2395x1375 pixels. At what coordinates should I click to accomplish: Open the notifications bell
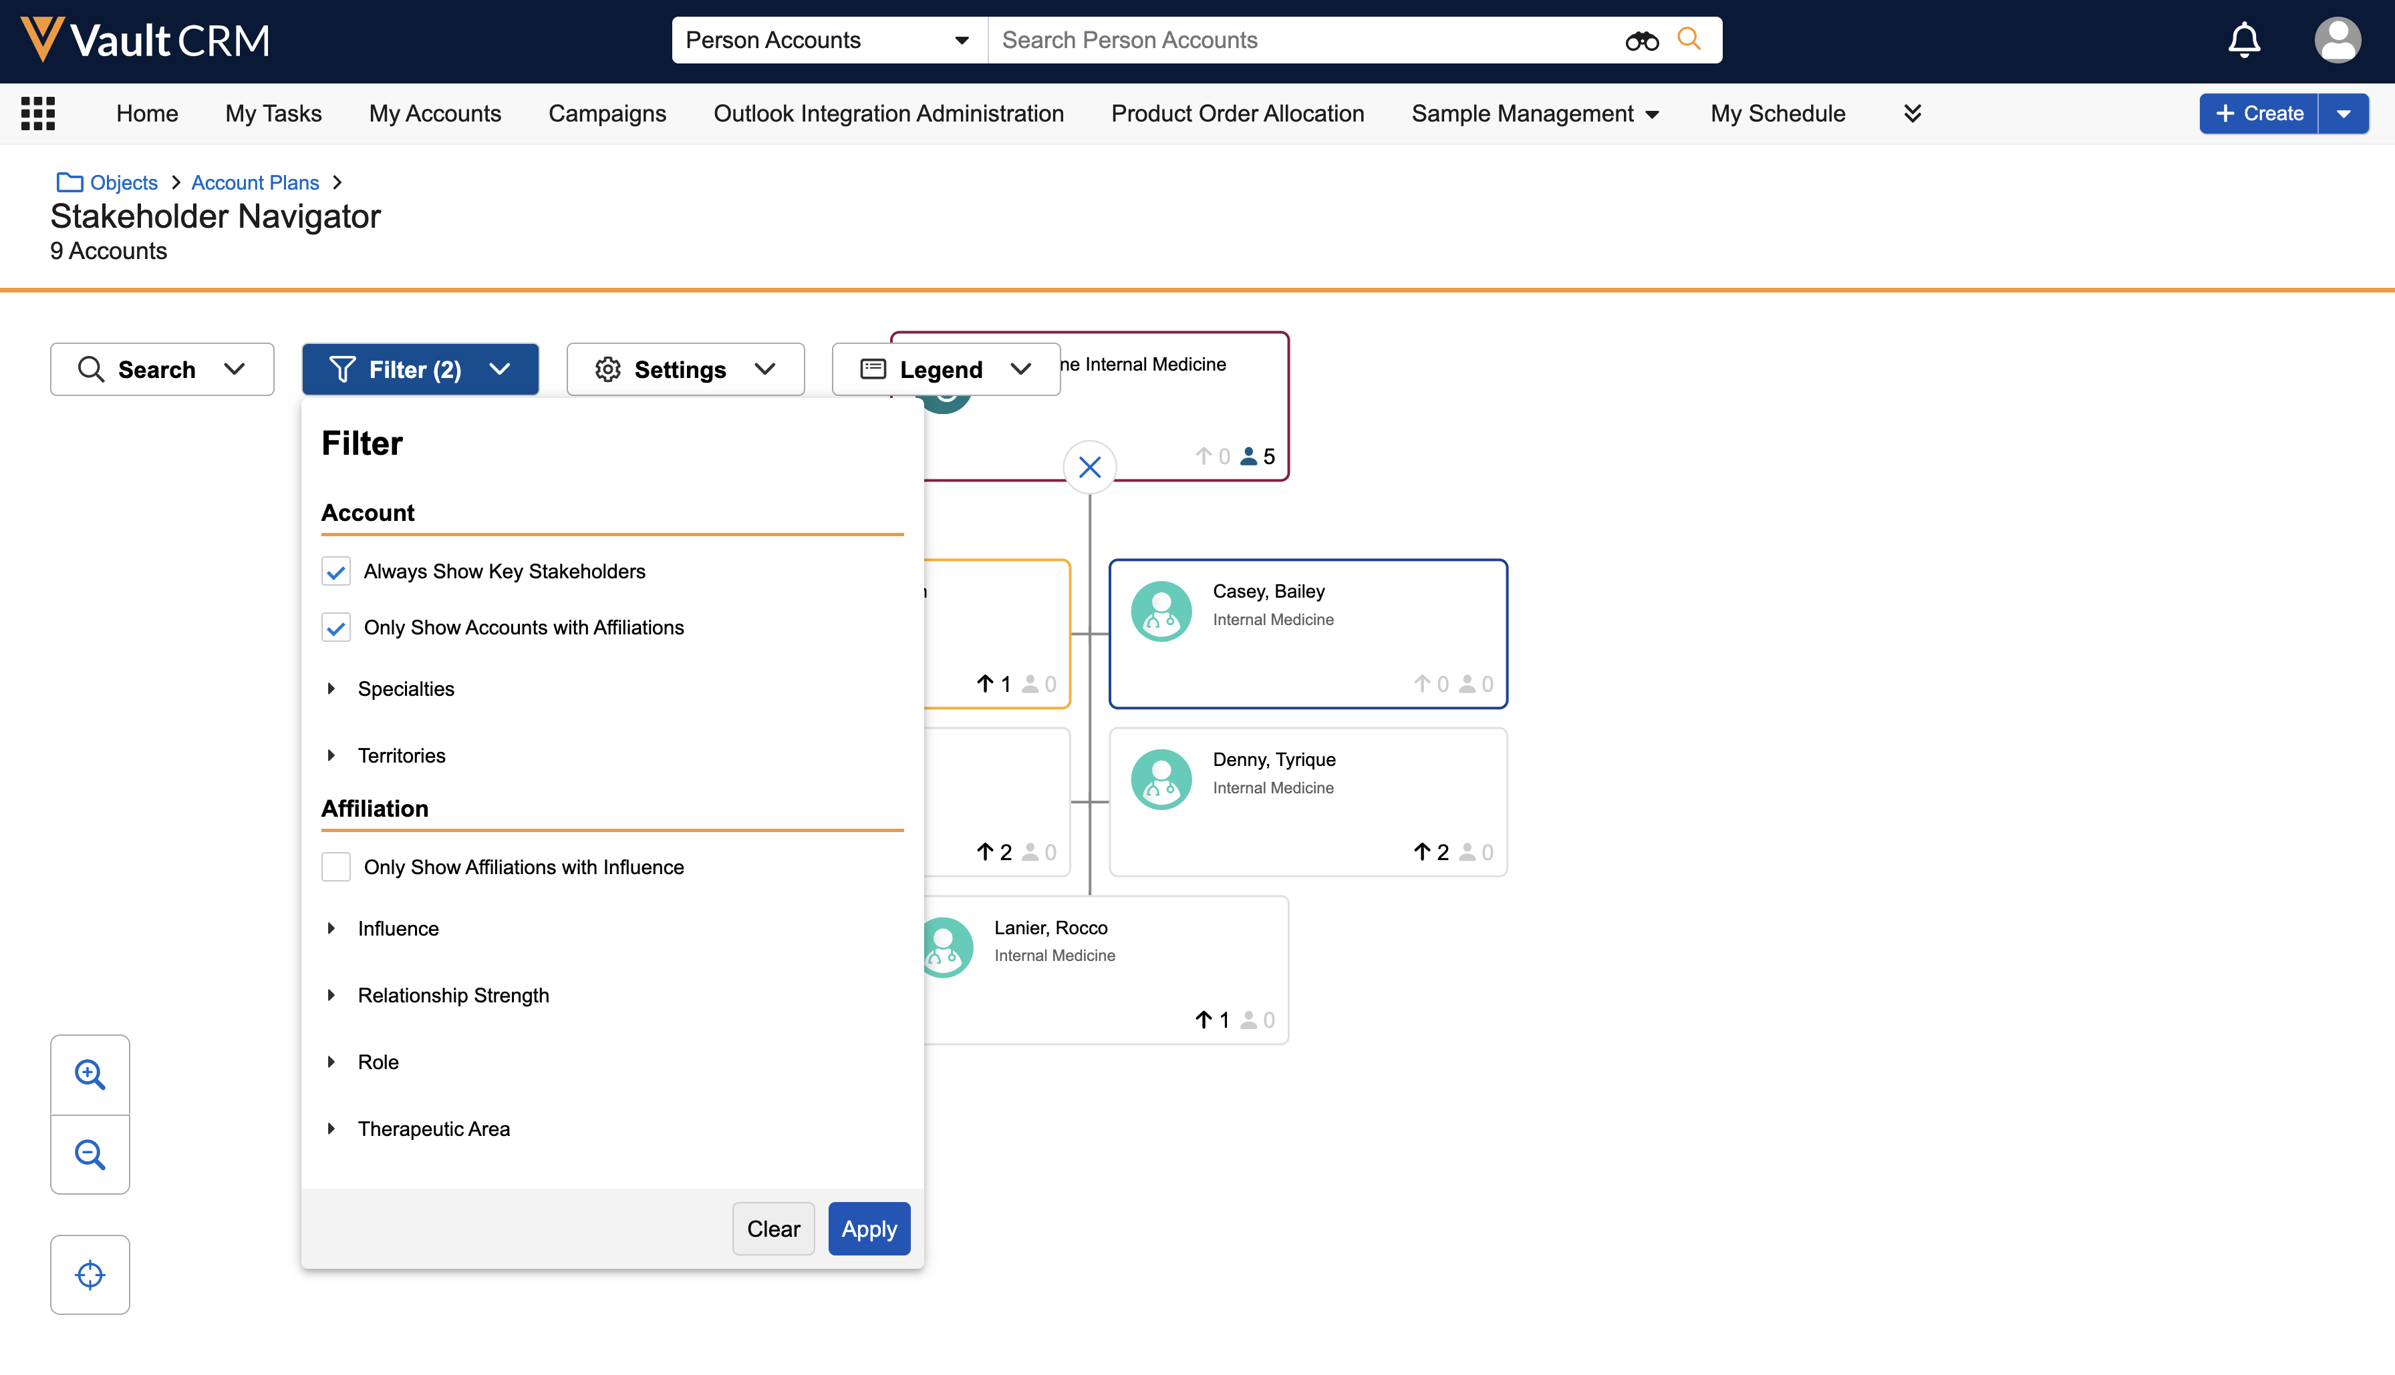2244,41
